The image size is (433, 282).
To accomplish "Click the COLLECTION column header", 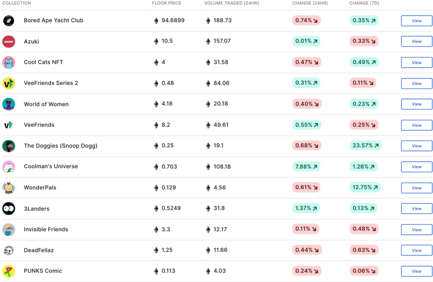I will (x=17, y=3).
